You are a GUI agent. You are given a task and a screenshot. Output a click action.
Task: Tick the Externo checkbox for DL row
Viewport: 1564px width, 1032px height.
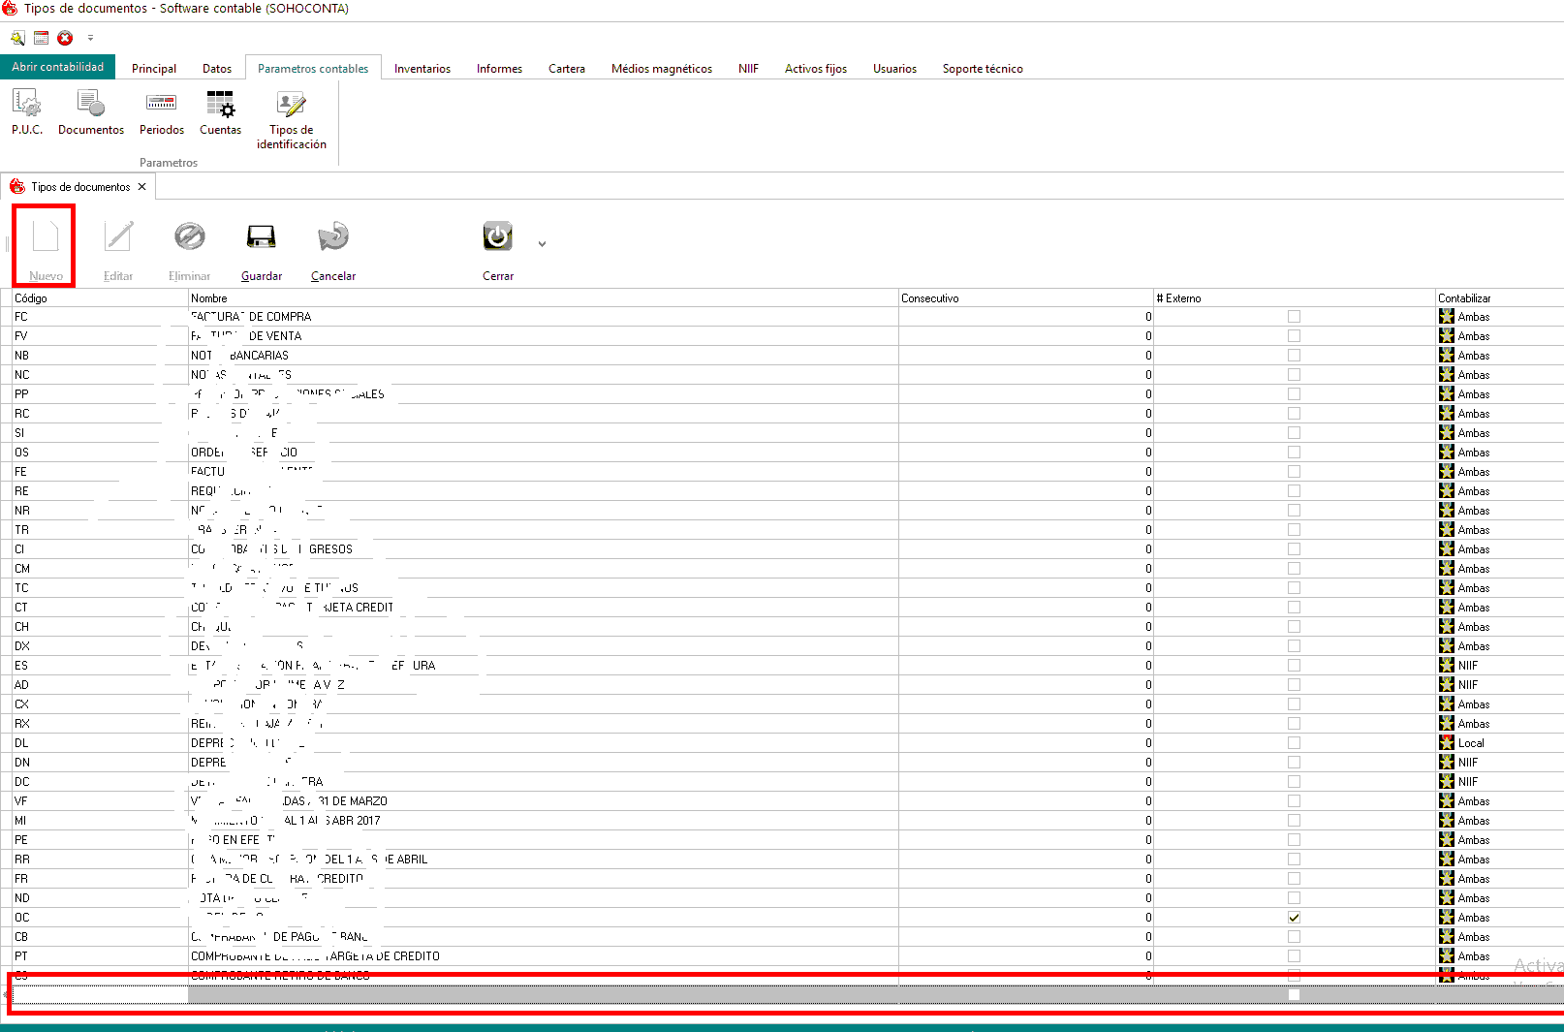[x=1294, y=743]
